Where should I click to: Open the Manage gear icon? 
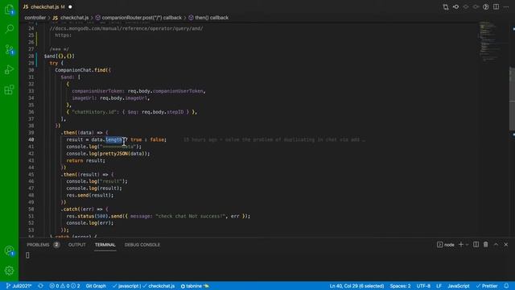[9, 271]
